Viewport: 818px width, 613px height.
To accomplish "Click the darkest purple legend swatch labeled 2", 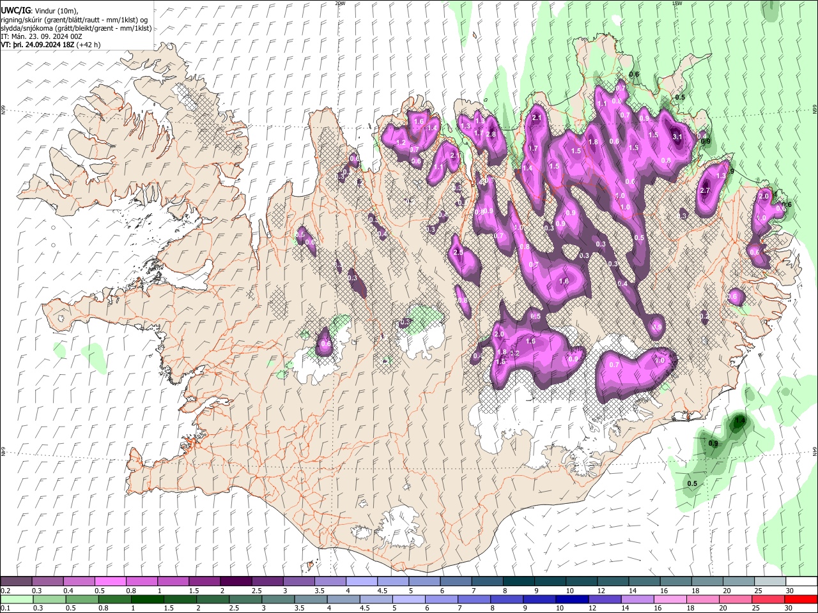I will point(235,581).
